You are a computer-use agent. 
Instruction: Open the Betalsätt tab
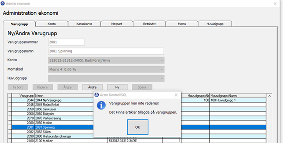149,24
